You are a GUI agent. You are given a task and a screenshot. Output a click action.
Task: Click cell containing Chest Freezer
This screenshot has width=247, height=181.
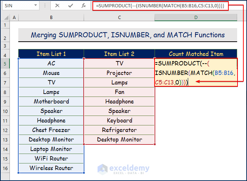(x=51, y=130)
